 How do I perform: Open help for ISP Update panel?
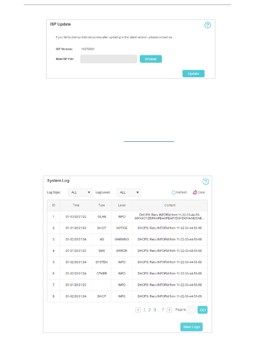208,25
